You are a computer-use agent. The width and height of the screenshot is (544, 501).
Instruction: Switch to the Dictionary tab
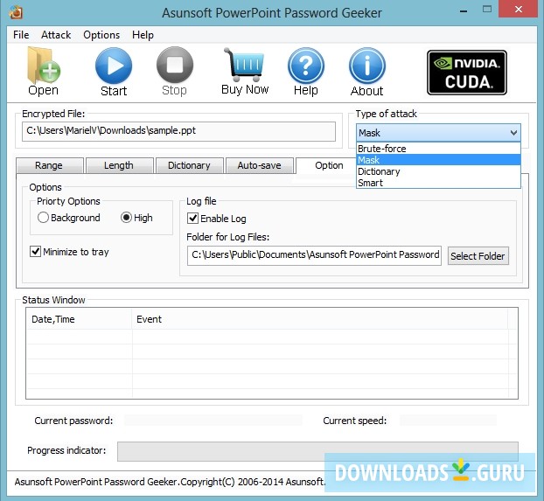coord(189,165)
